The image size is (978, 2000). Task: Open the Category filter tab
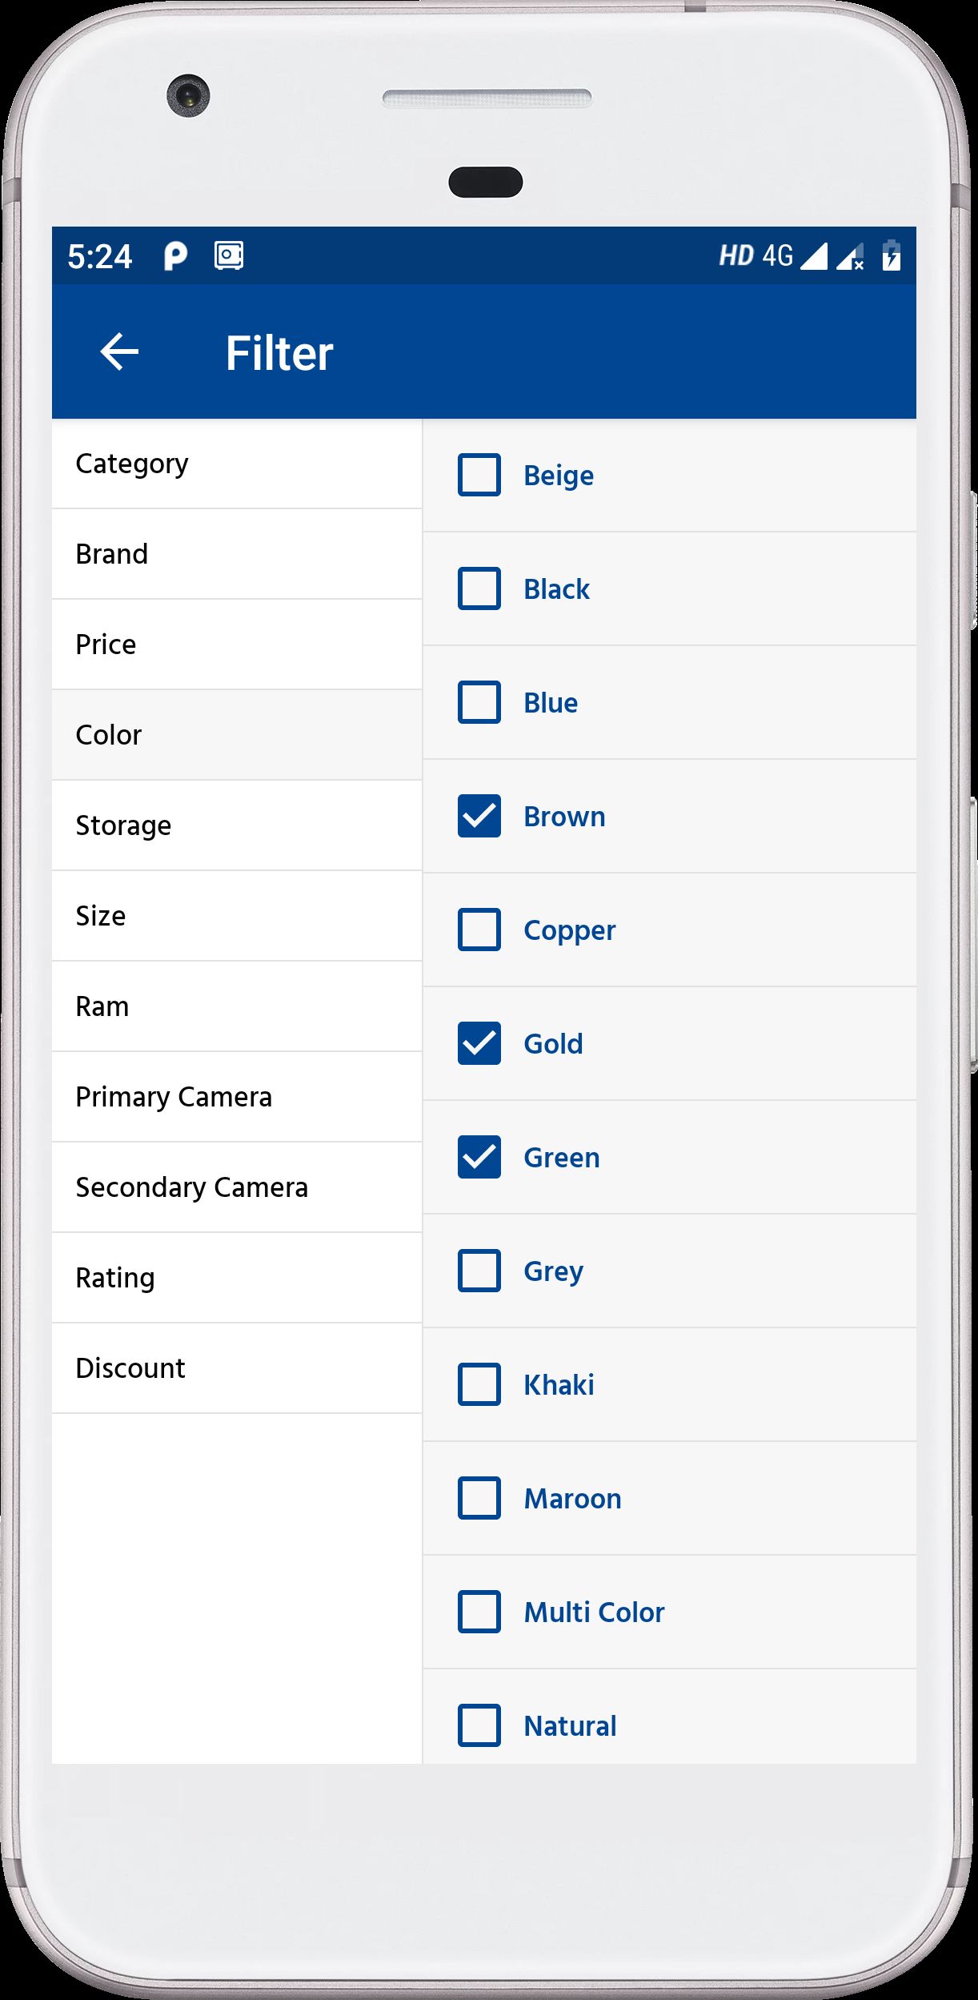click(132, 464)
